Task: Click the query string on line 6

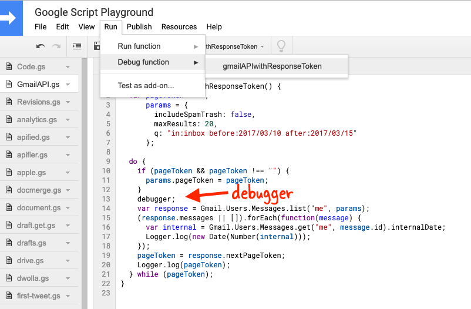Action: click(261, 133)
